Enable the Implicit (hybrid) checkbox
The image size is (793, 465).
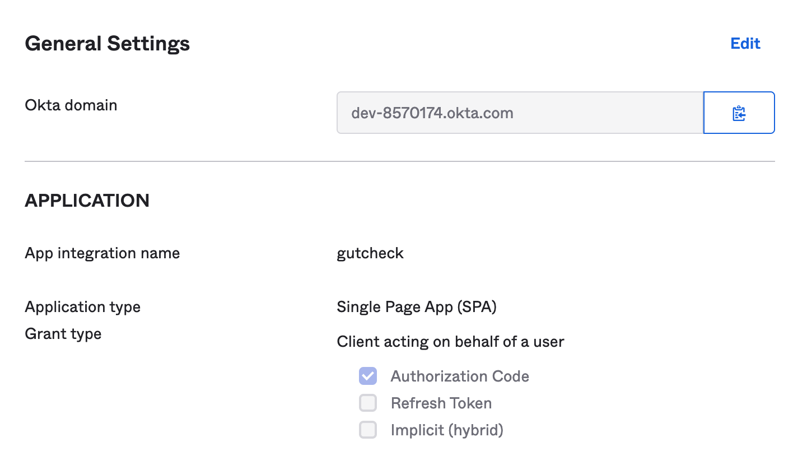368,430
